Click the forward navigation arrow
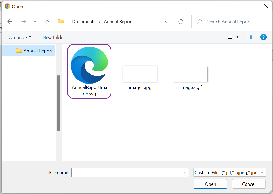Image resolution: width=273 pixels, height=194 pixels. click(x=24, y=21)
